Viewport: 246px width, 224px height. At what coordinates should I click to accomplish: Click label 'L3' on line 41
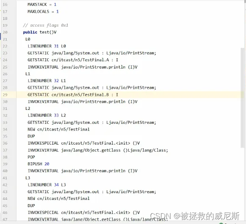(28, 178)
